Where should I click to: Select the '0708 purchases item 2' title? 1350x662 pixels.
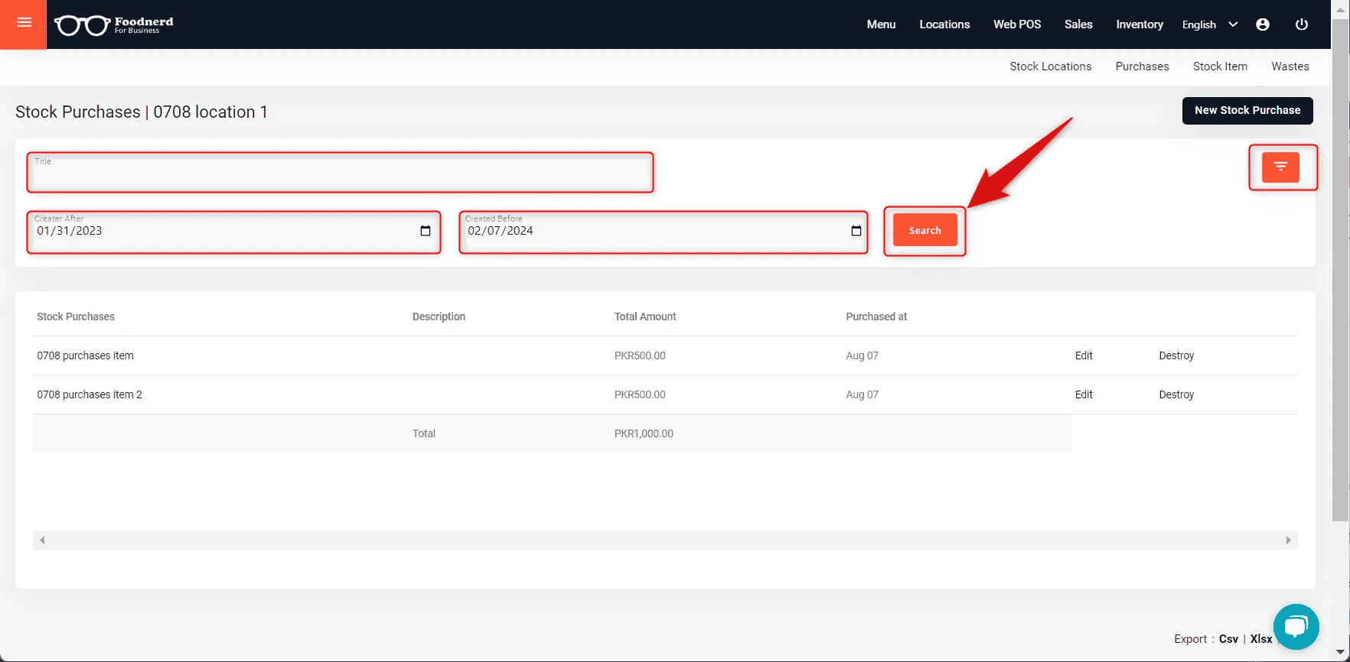click(x=90, y=394)
